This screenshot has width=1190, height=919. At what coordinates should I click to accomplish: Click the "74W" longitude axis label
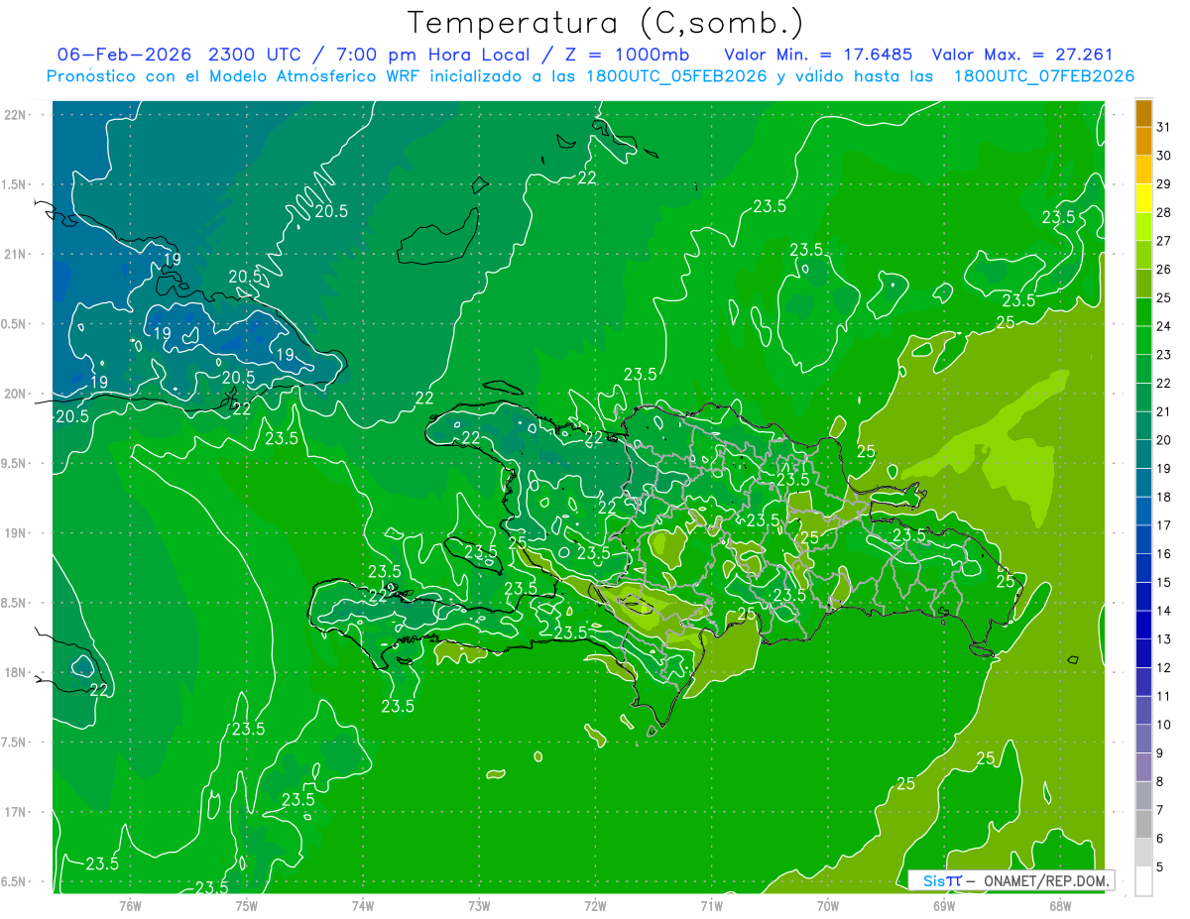point(363,905)
